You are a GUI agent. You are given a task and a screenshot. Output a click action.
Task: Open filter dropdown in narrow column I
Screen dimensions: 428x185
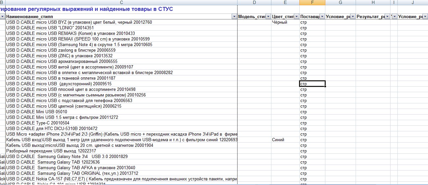tap(394, 16)
